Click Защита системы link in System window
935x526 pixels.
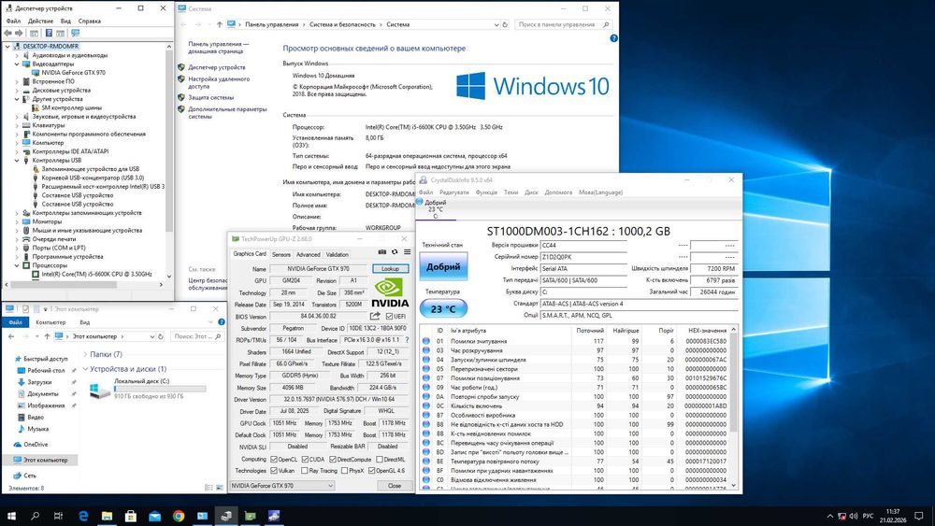211,97
